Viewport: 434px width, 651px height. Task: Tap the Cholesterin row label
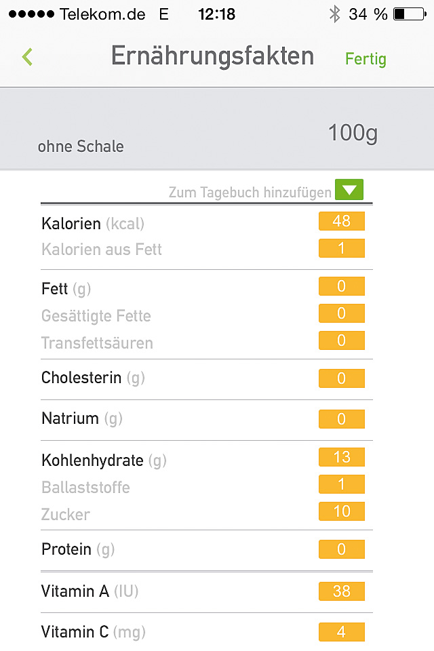pyautogui.click(x=81, y=378)
